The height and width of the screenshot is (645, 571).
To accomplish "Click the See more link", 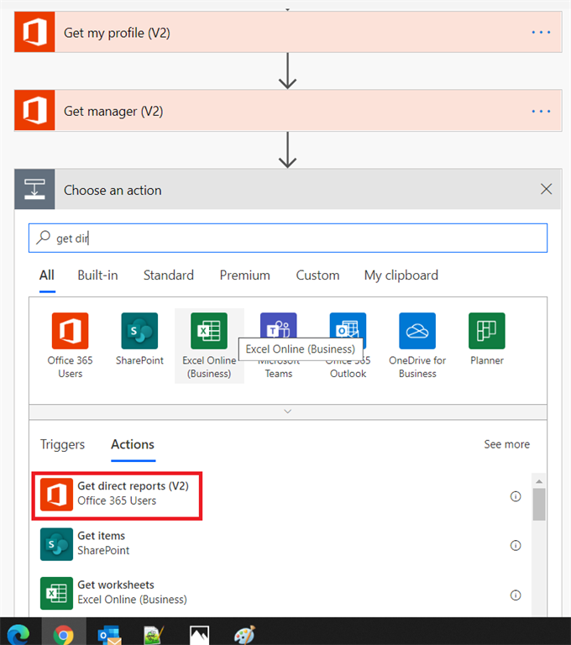I will point(506,444).
